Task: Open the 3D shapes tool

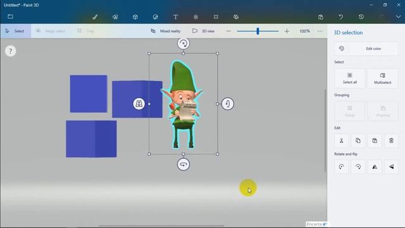Action: [135, 17]
